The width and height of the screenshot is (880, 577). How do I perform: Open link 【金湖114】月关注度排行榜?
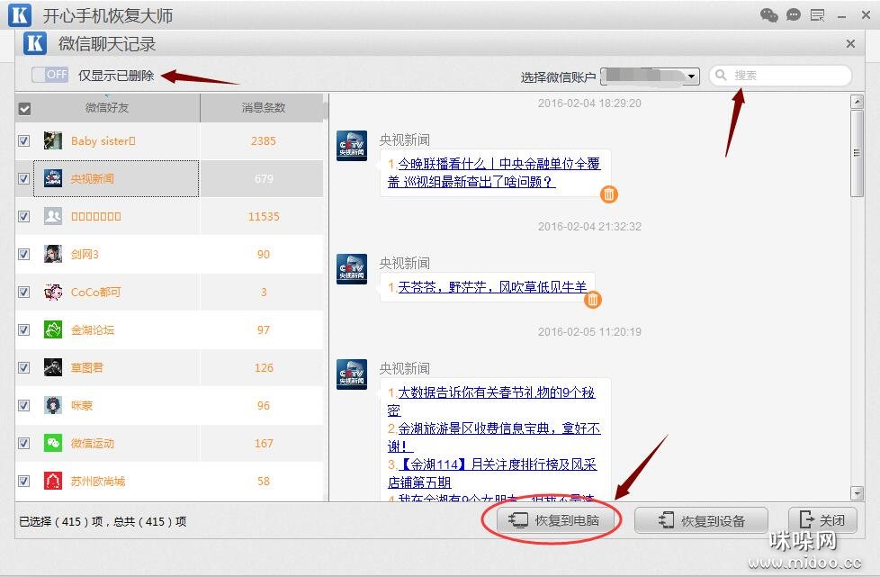[x=492, y=473]
